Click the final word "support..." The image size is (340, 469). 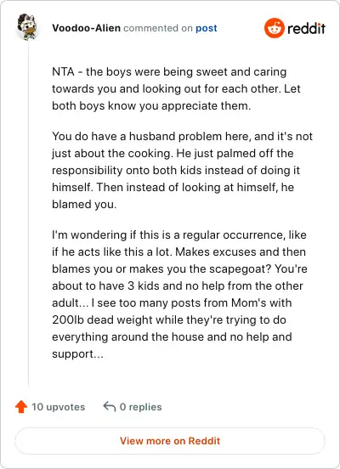[x=78, y=353]
